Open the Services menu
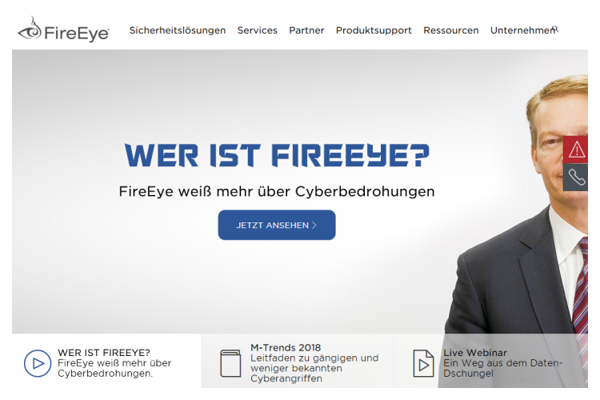 click(x=257, y=30)
